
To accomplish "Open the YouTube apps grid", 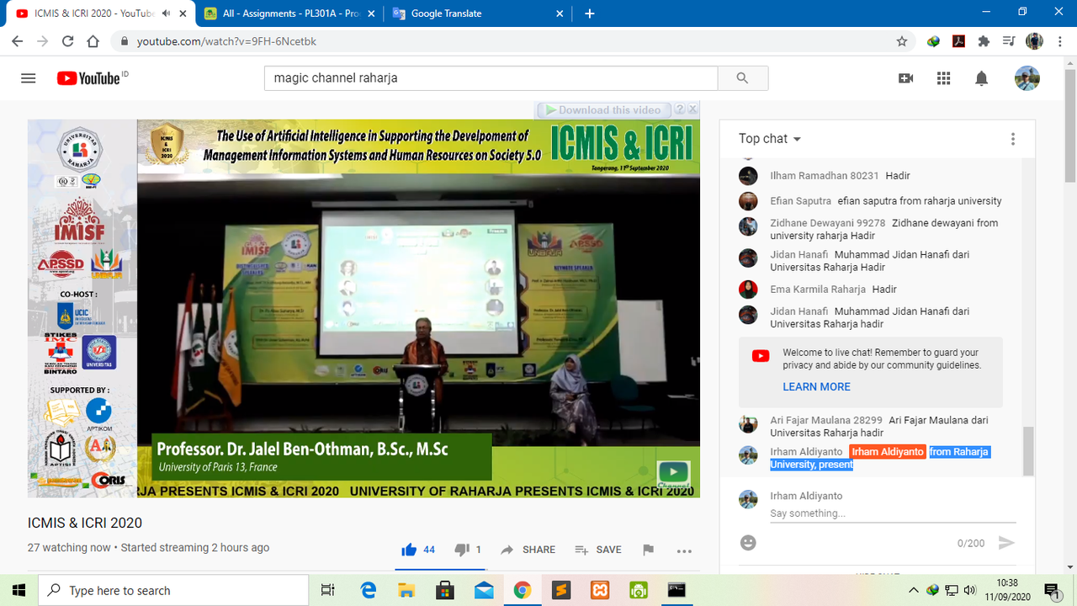I will coord(944,78).
